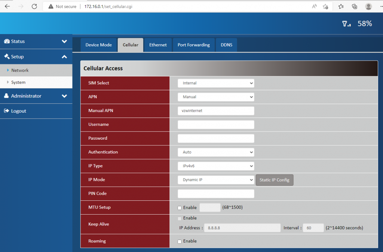Toggle the Keep Alive Enable checkbox
The height and width of the screenshot is (252, 383).
(180, 218)
